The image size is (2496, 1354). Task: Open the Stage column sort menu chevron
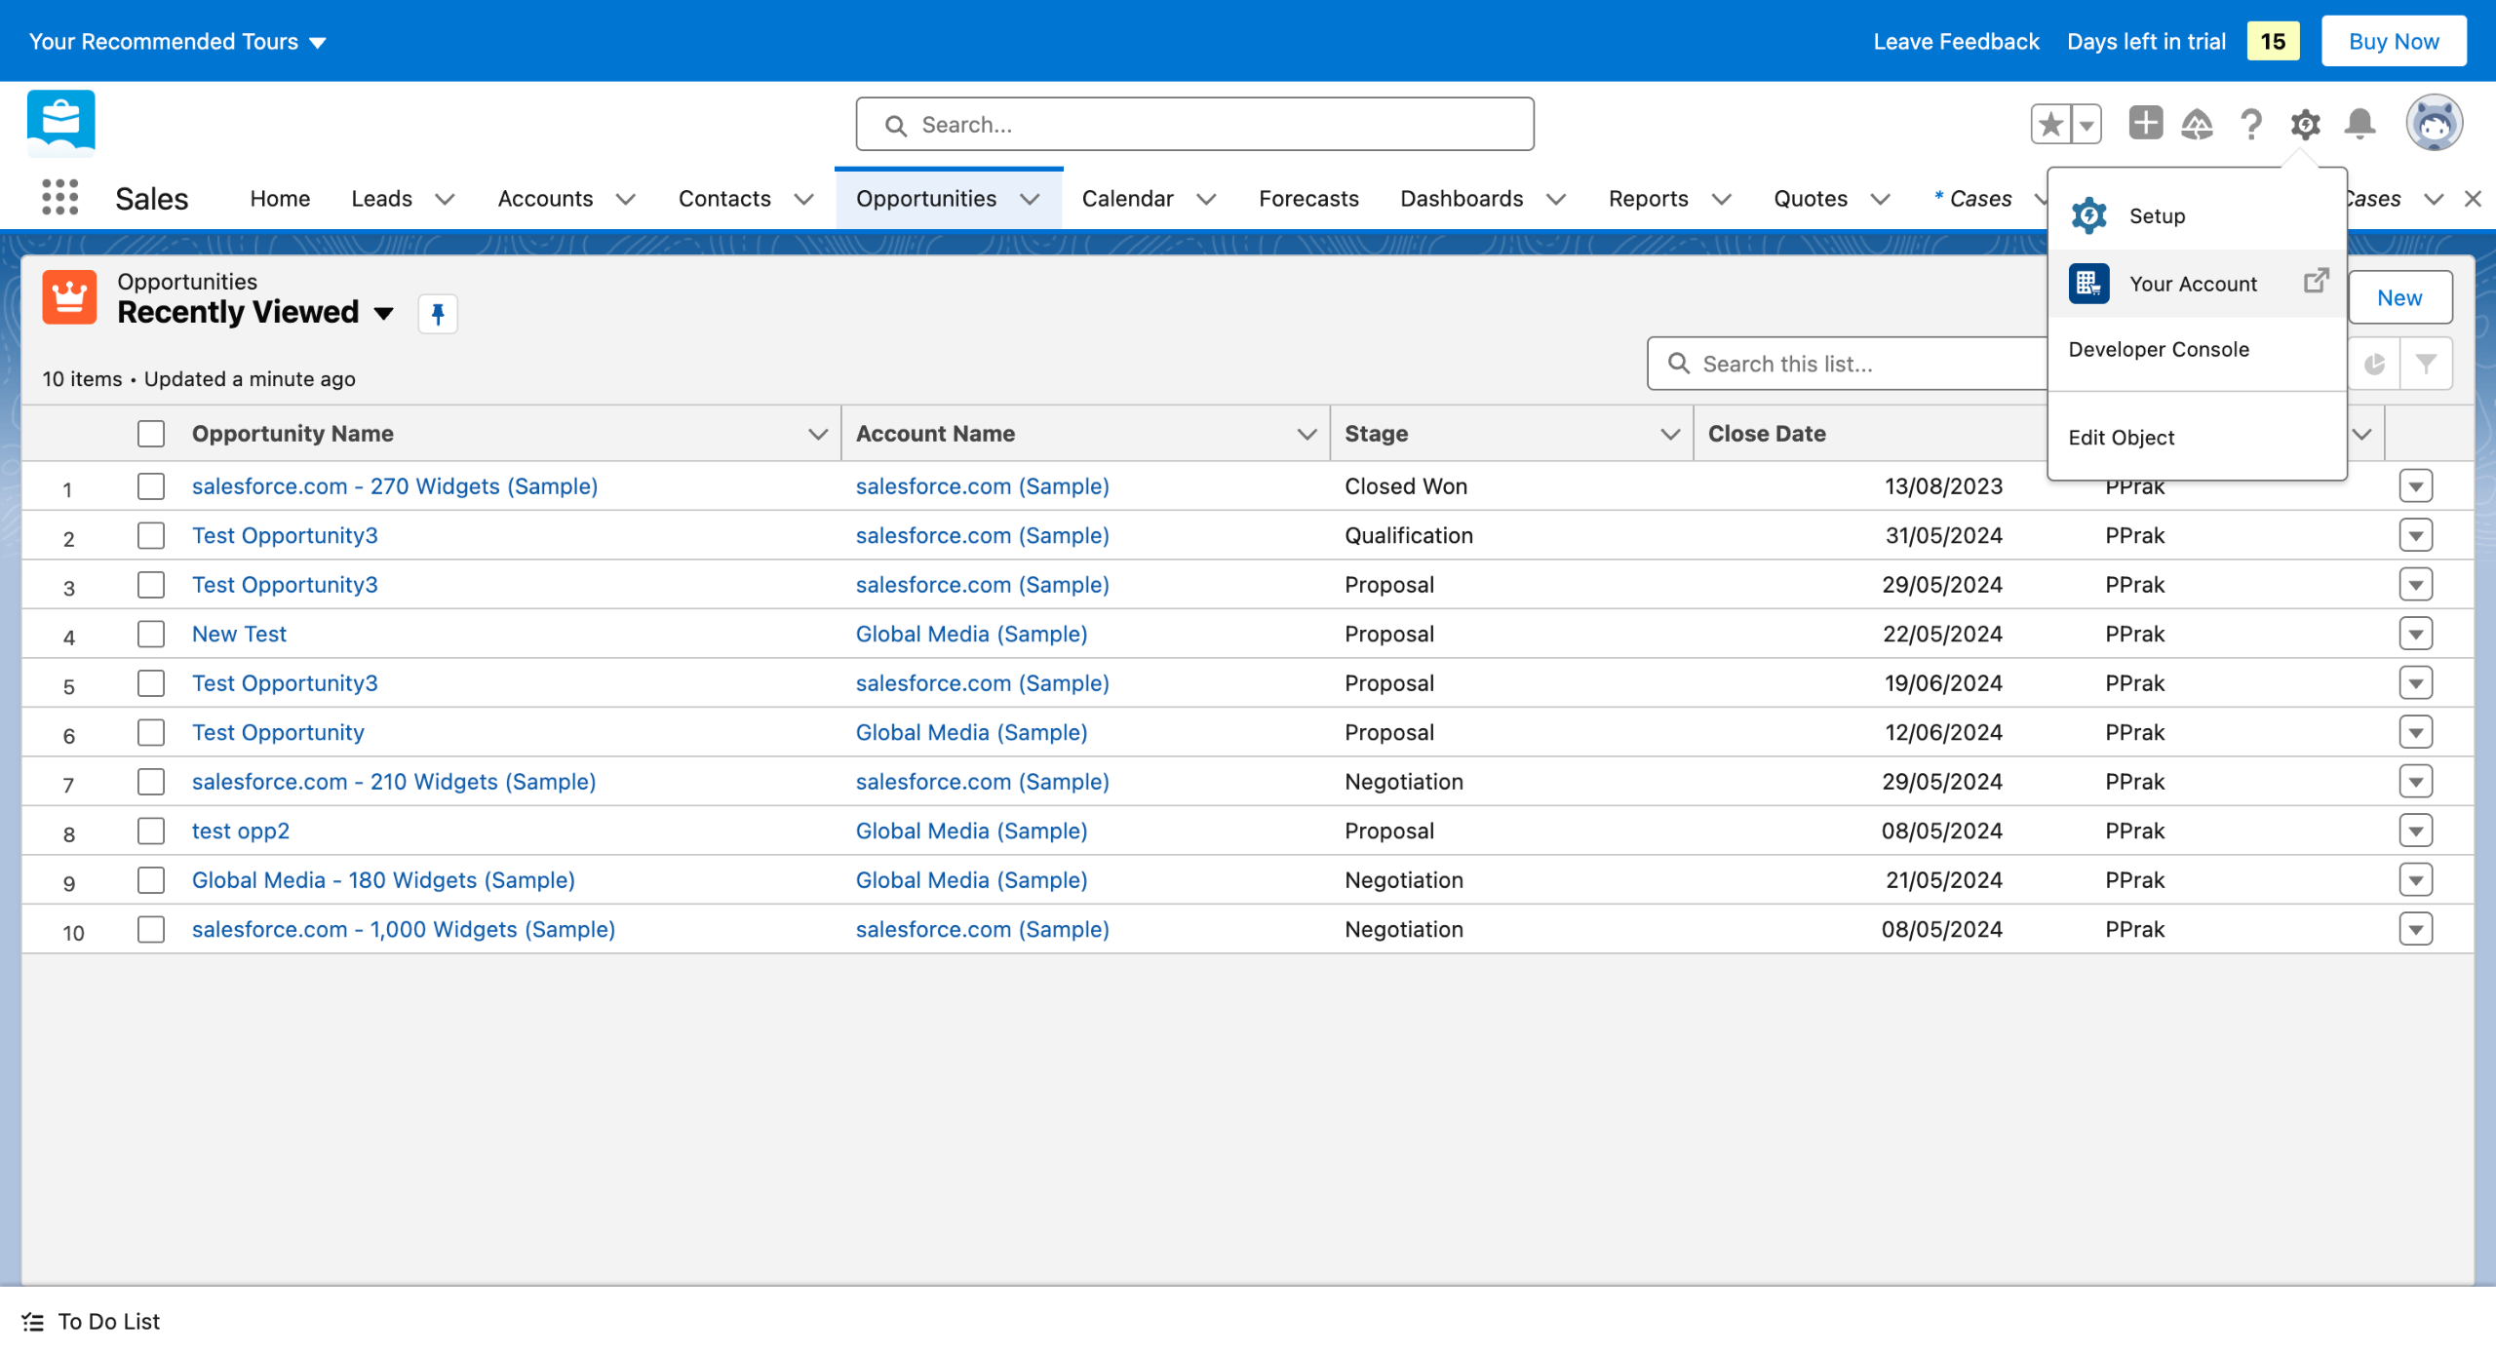coord(1670,434)
